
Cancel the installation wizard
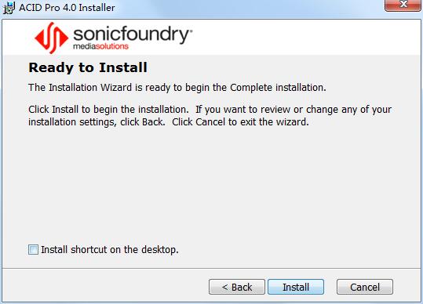tap(365, 287)
